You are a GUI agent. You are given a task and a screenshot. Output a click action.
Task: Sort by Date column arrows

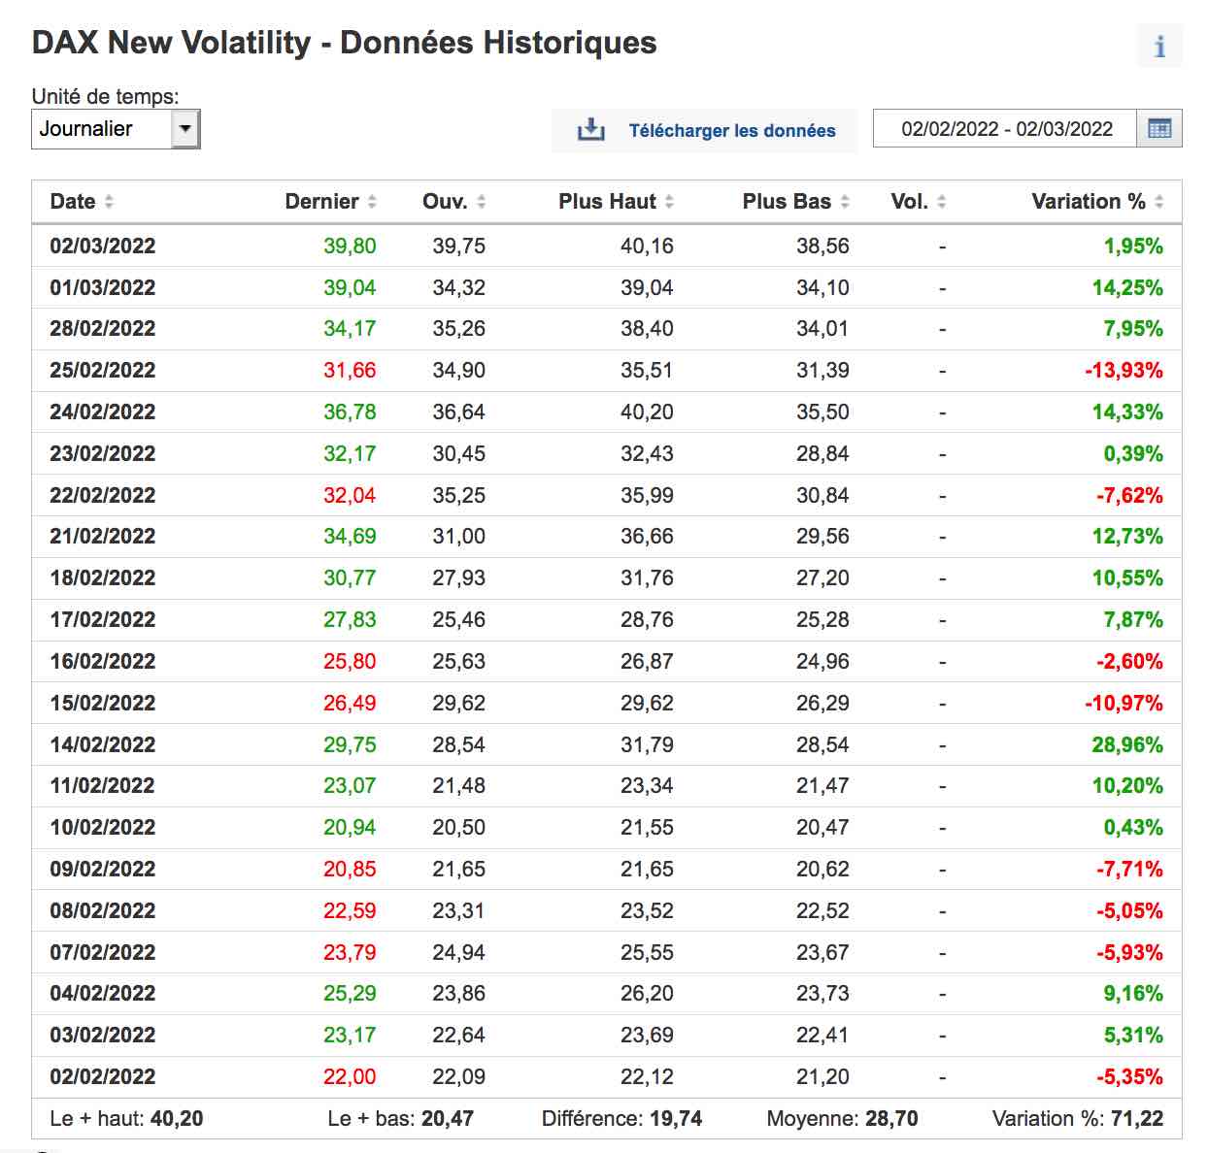(x=109, y=202)
